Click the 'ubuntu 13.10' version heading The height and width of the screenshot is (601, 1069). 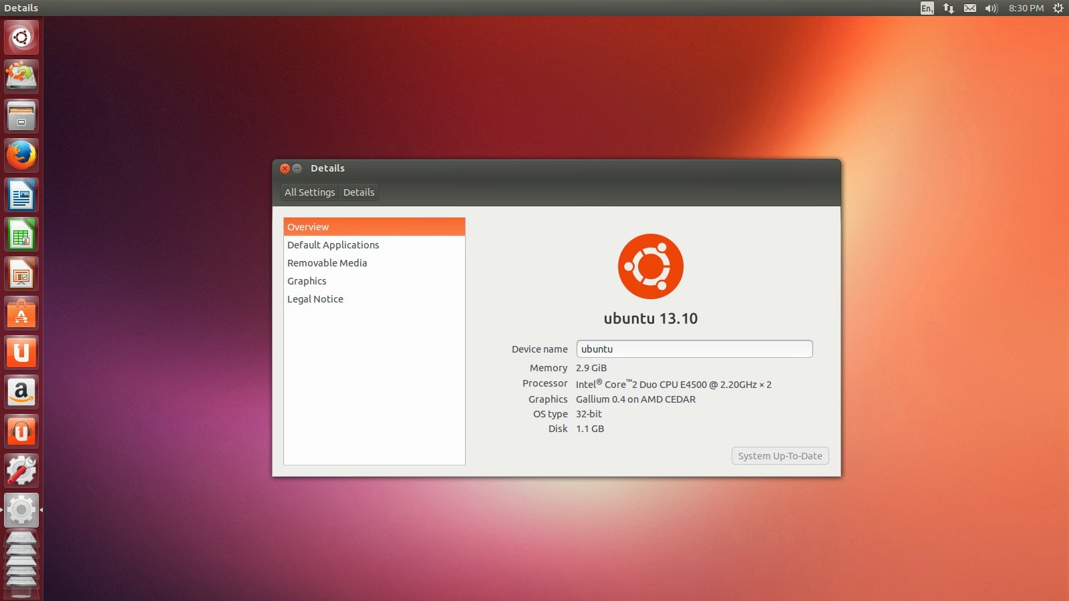(x=651, y=319)
